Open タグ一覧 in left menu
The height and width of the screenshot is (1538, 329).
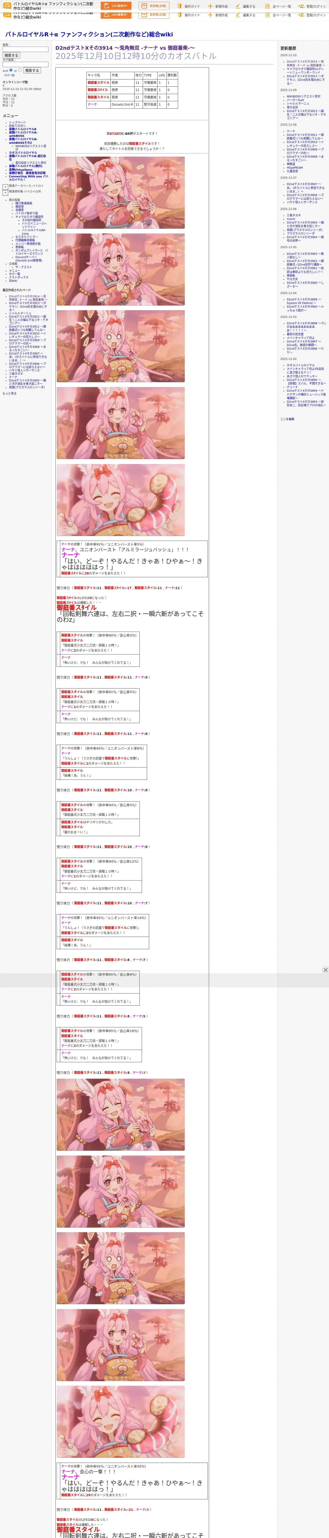coord(14,274)
